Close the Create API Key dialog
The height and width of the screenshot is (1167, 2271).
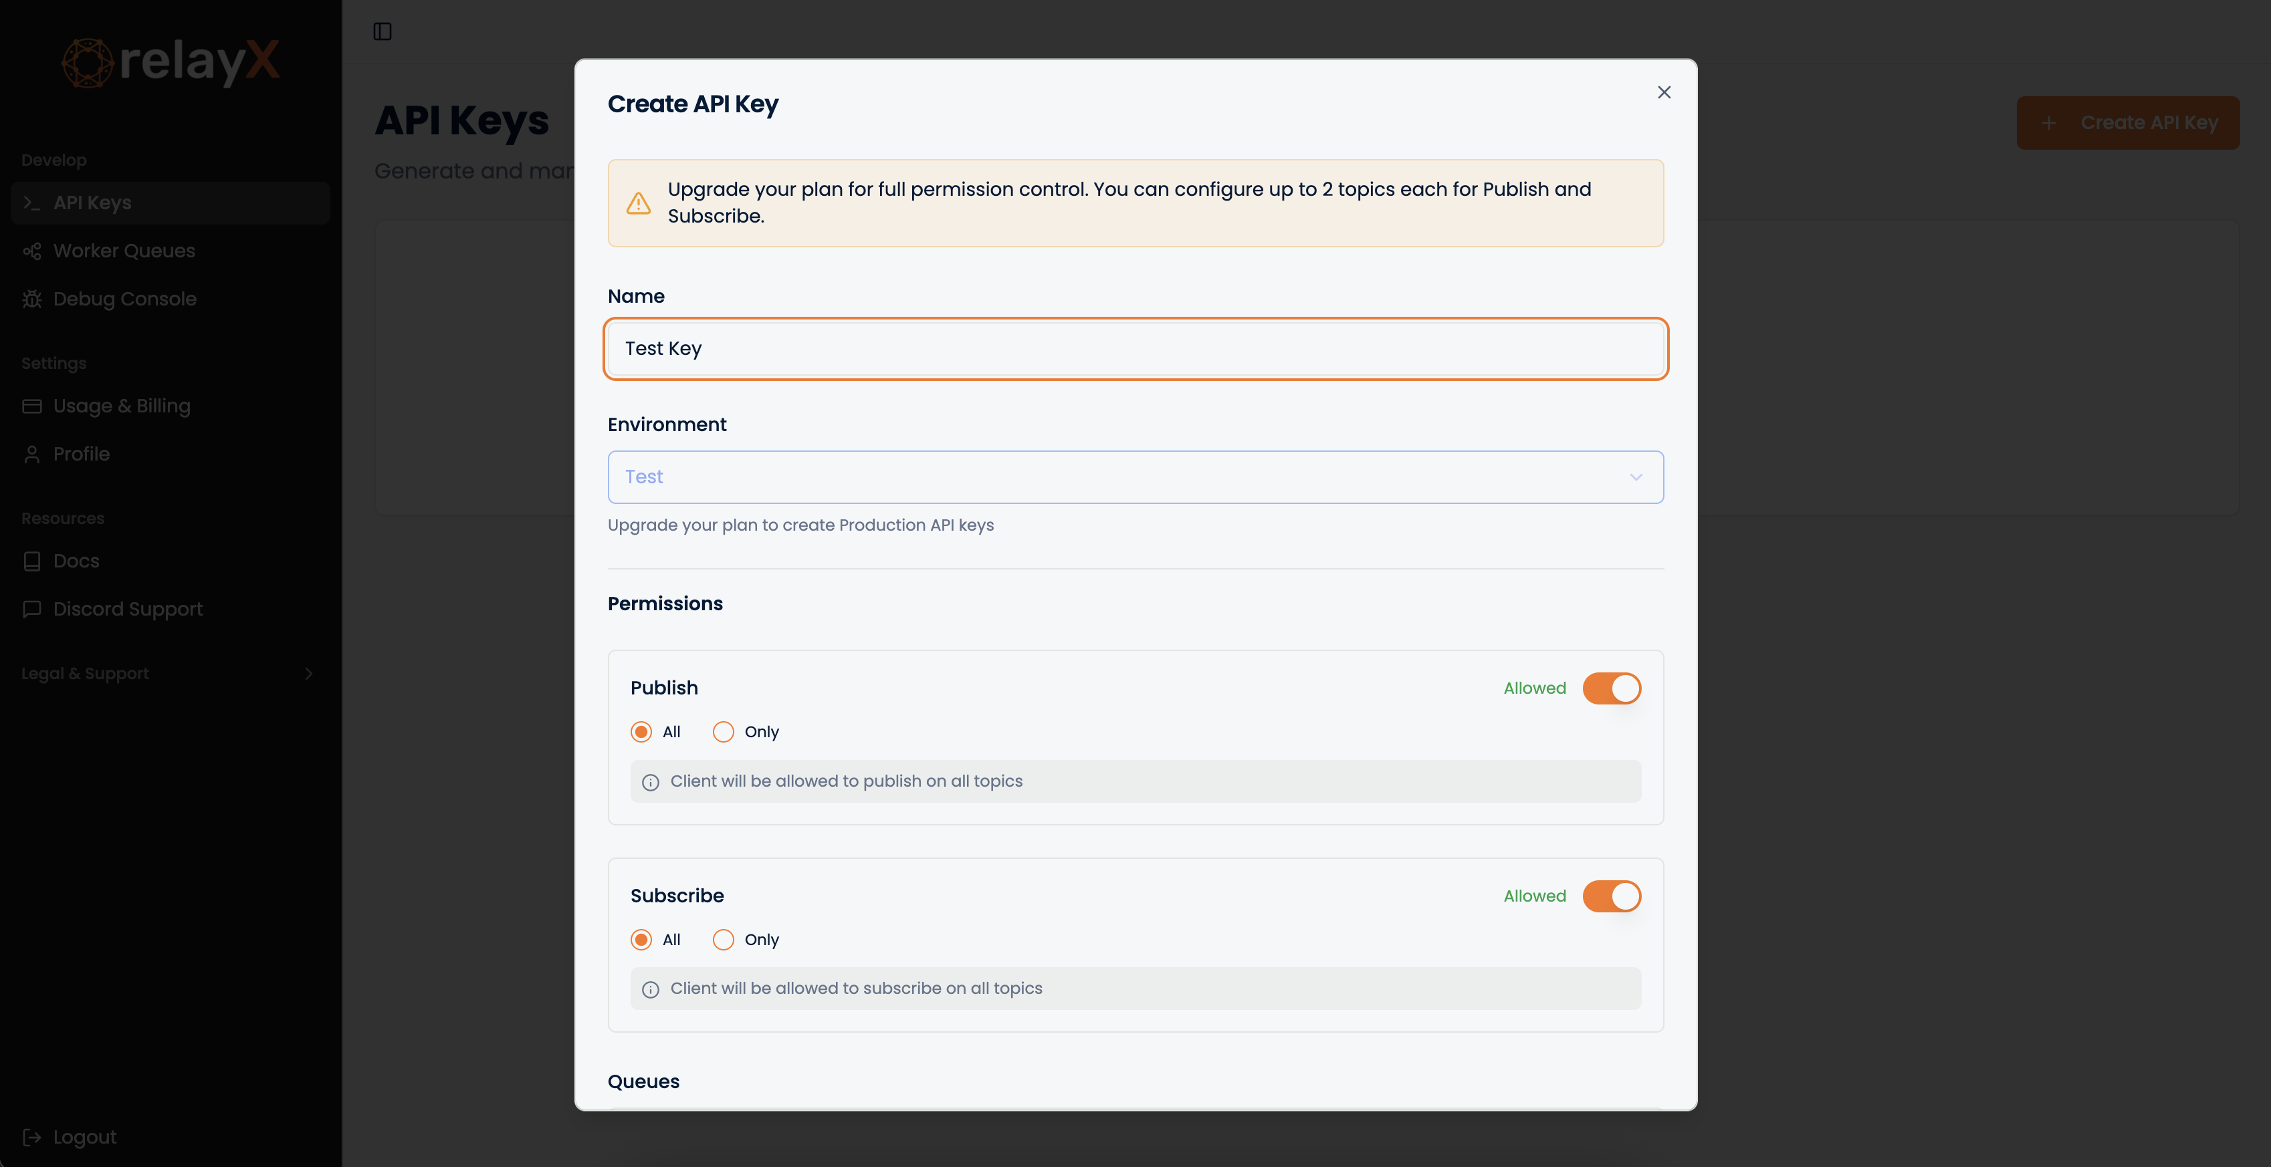(x=1664, y=92)
